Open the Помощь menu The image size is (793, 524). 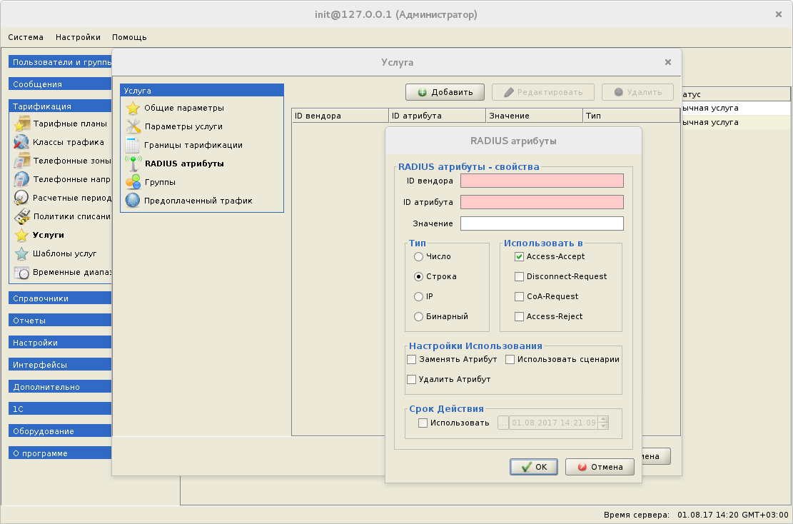(x=129, y=37)
